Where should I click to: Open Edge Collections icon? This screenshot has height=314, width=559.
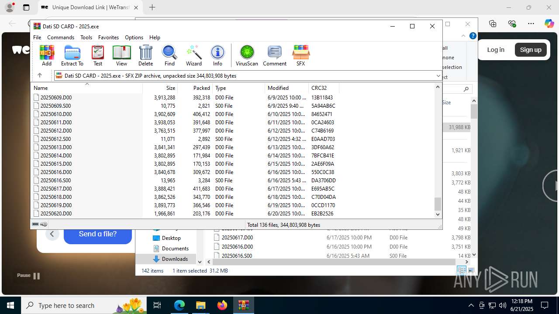click(x=493, y=24)
